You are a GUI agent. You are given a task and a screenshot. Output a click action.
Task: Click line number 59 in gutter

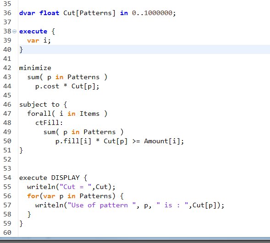coord(7,223)
